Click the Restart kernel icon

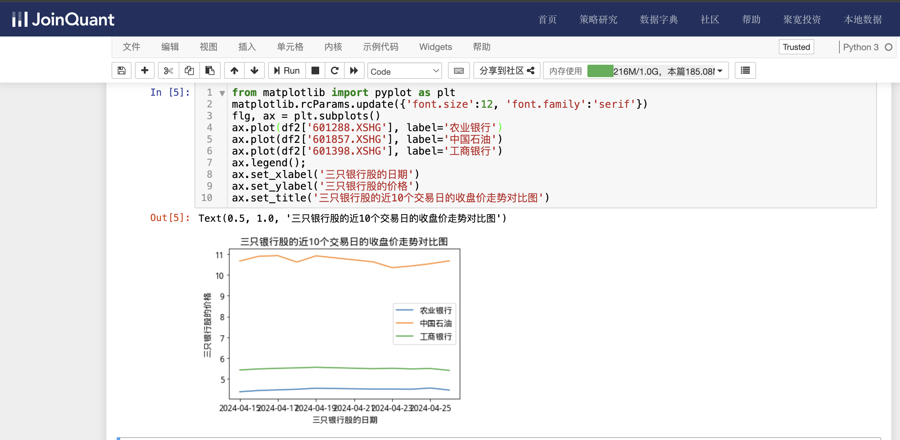click(335, 71)
